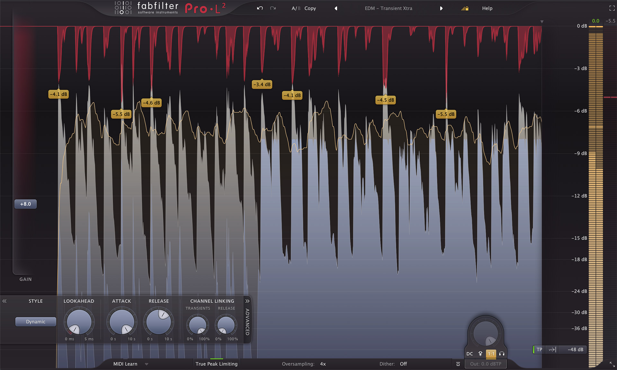Screen dimensions: 617x370
Task: Go to previous preset arrow
Action: [x=336, y=8]
